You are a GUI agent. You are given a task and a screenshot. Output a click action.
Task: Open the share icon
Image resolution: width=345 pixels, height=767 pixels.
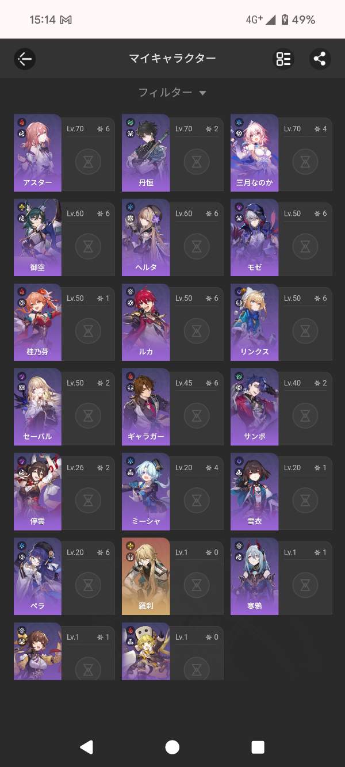320,59
